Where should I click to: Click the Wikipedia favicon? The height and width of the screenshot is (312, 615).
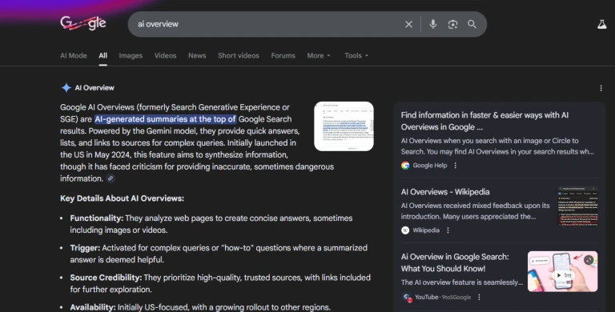tap(405, 230)
